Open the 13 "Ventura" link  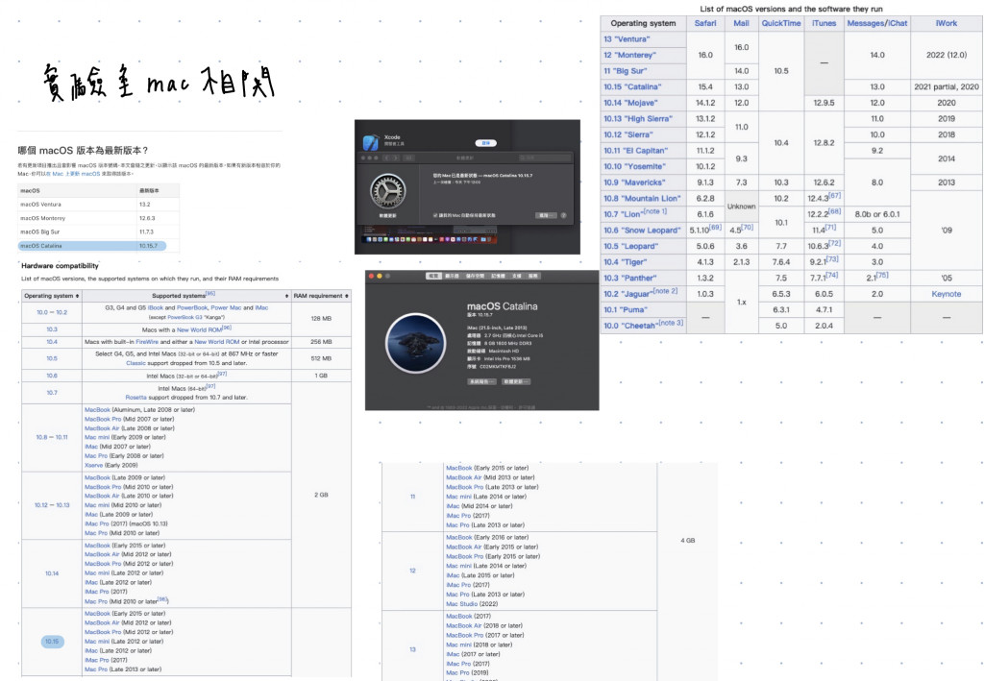[627, 38]
